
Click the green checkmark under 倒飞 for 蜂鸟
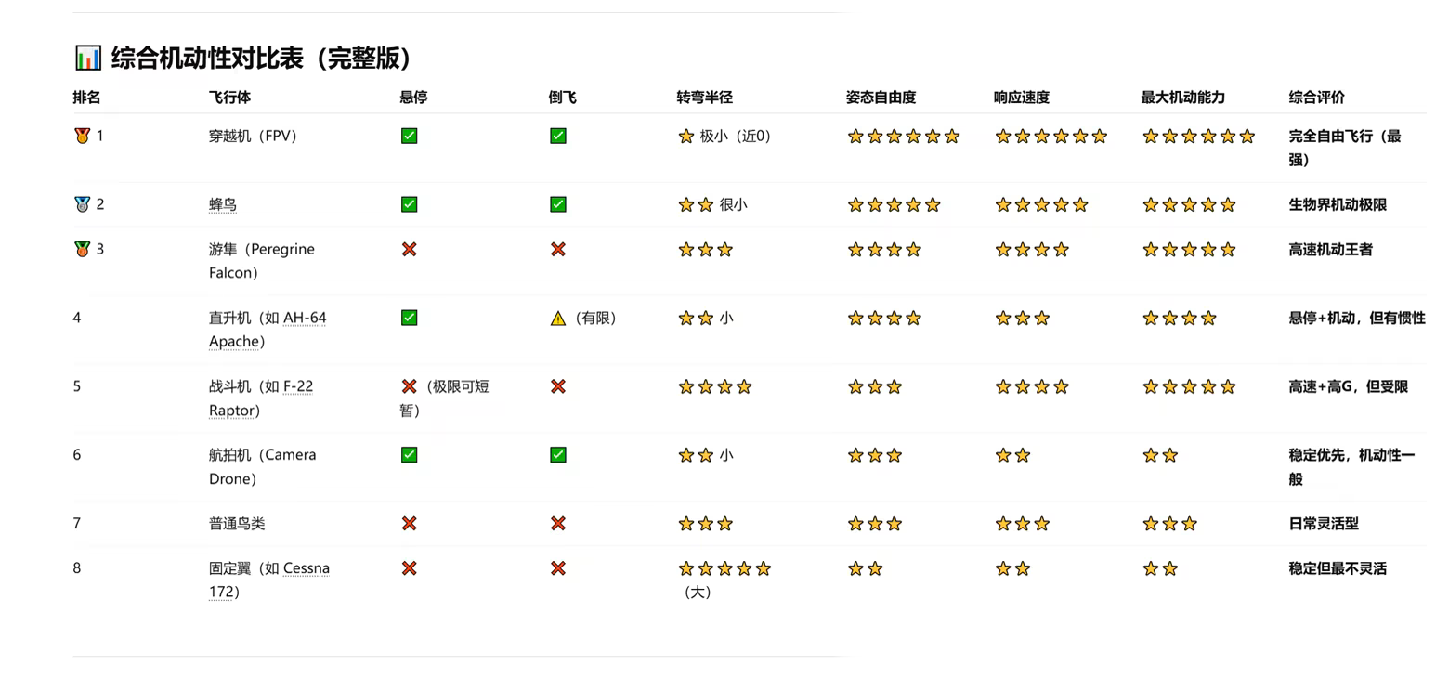pyautogui.click(x=557, y=204)
